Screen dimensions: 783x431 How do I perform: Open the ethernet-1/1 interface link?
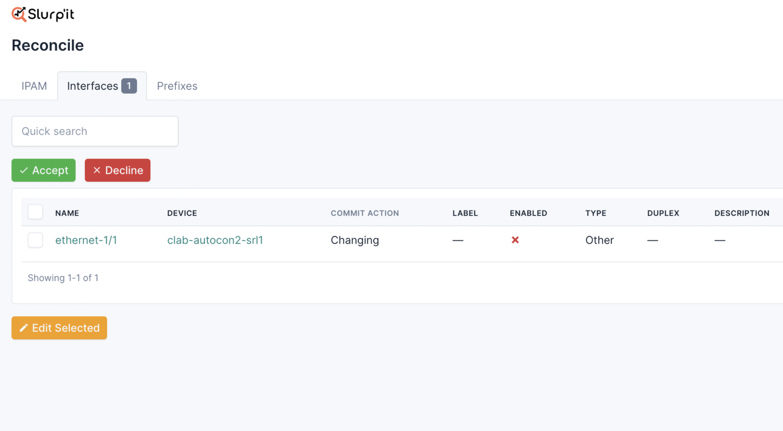click(x=86, y=240)
